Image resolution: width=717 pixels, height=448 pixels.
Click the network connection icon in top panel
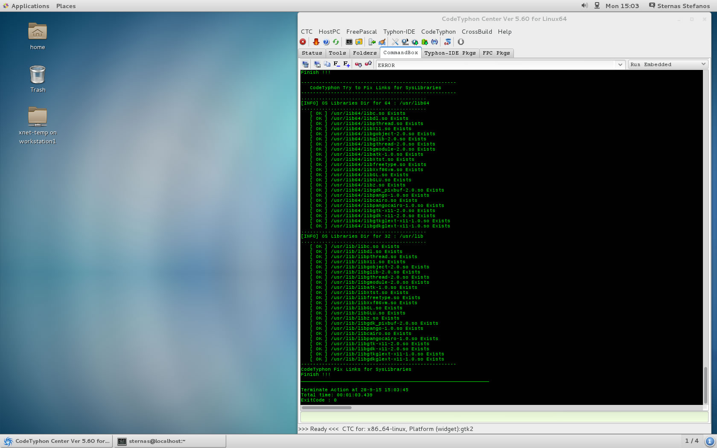(x=597, y=6)
